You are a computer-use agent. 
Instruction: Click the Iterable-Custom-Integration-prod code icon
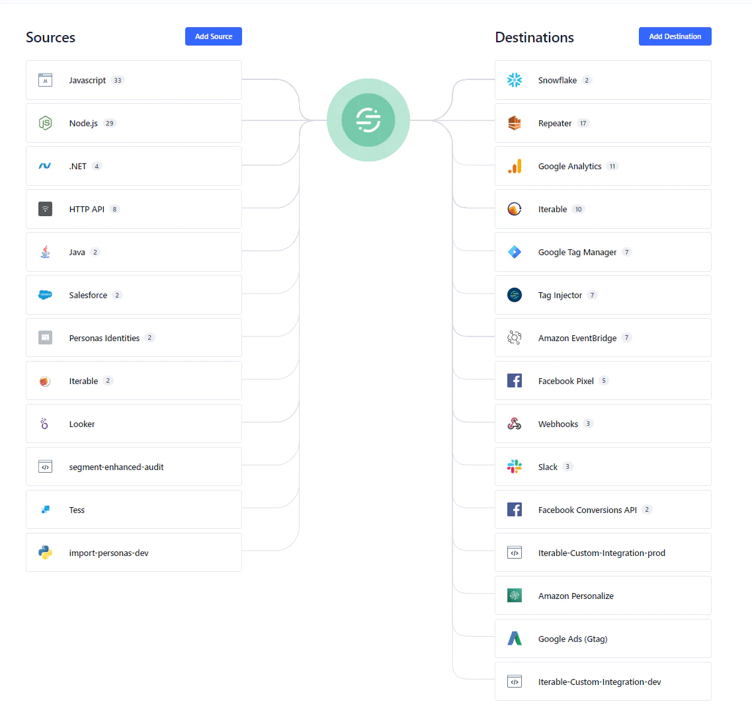click(x=515, y=553)
